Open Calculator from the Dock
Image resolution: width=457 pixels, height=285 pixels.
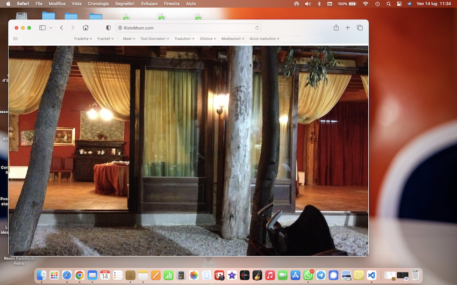click(181, 275)
